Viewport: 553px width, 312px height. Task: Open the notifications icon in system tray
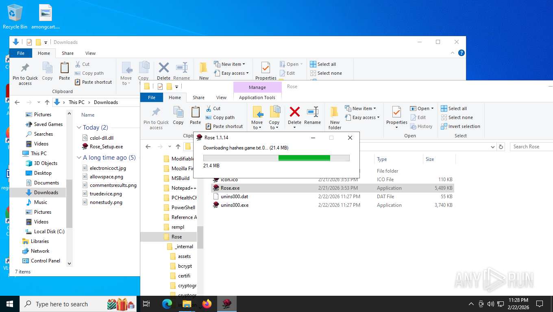[540, 304]
